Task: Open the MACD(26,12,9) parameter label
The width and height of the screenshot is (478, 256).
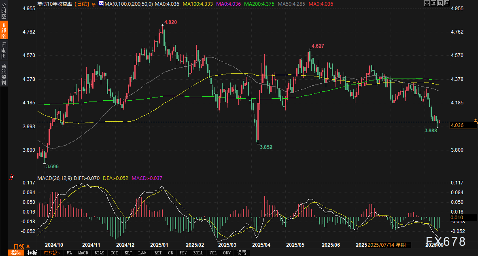Action: coord(53,178)
